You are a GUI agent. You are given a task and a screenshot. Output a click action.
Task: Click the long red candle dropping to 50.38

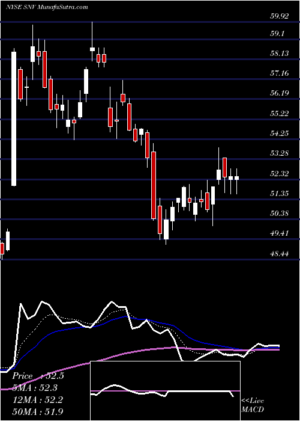(154, 185)
